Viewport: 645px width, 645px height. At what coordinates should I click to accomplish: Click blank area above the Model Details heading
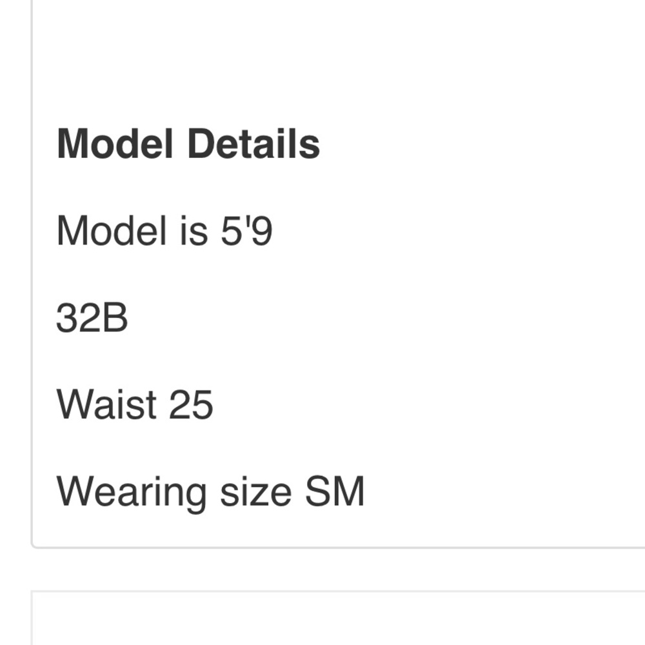pyautogui.click(x=338, y=62)
